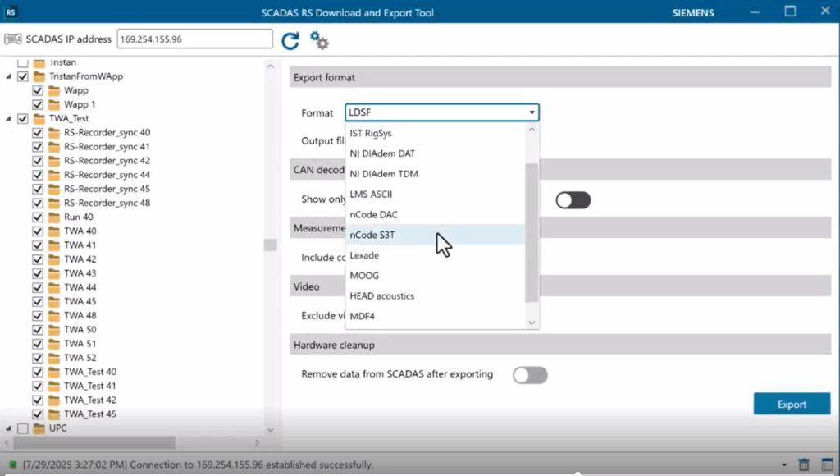Click the refresh connection icon
The height and width of the screenshot is (476, 840).
[290, 39]
